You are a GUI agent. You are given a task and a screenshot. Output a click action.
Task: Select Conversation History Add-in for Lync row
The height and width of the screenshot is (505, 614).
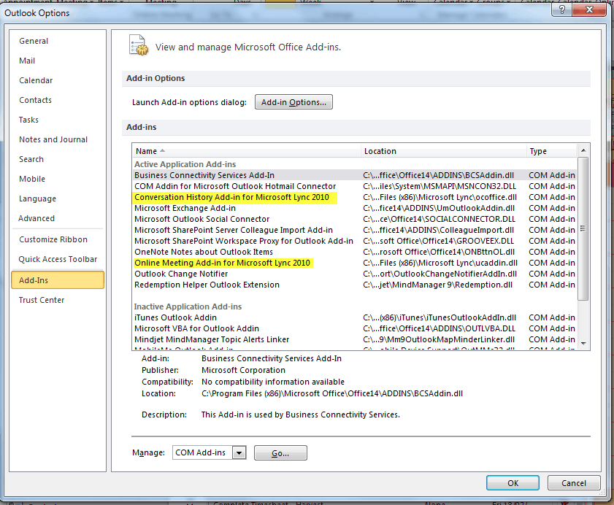[x=354, y=197]
